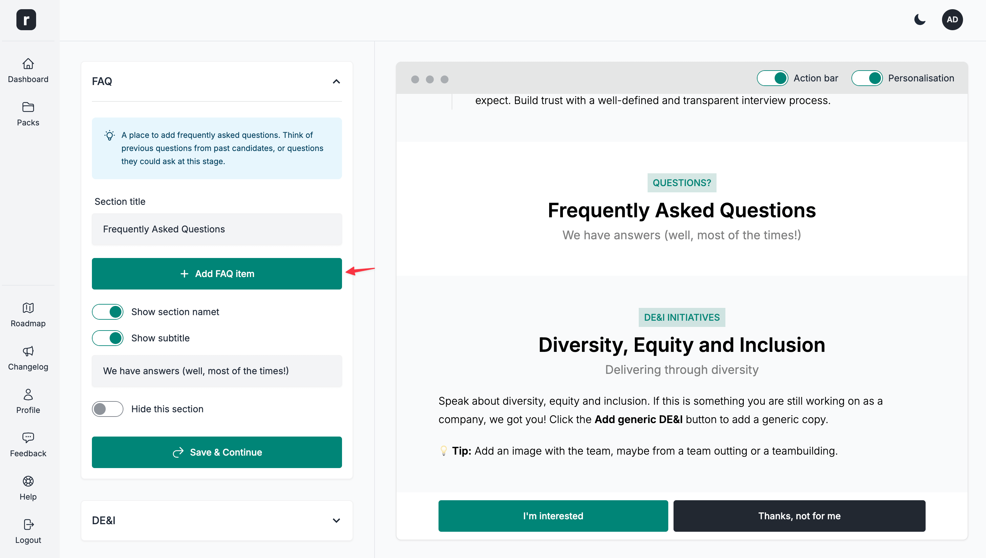This screenshot has width=986, height=558.
Task: Select the Packs icon in the sidebar
Action: 28,114
